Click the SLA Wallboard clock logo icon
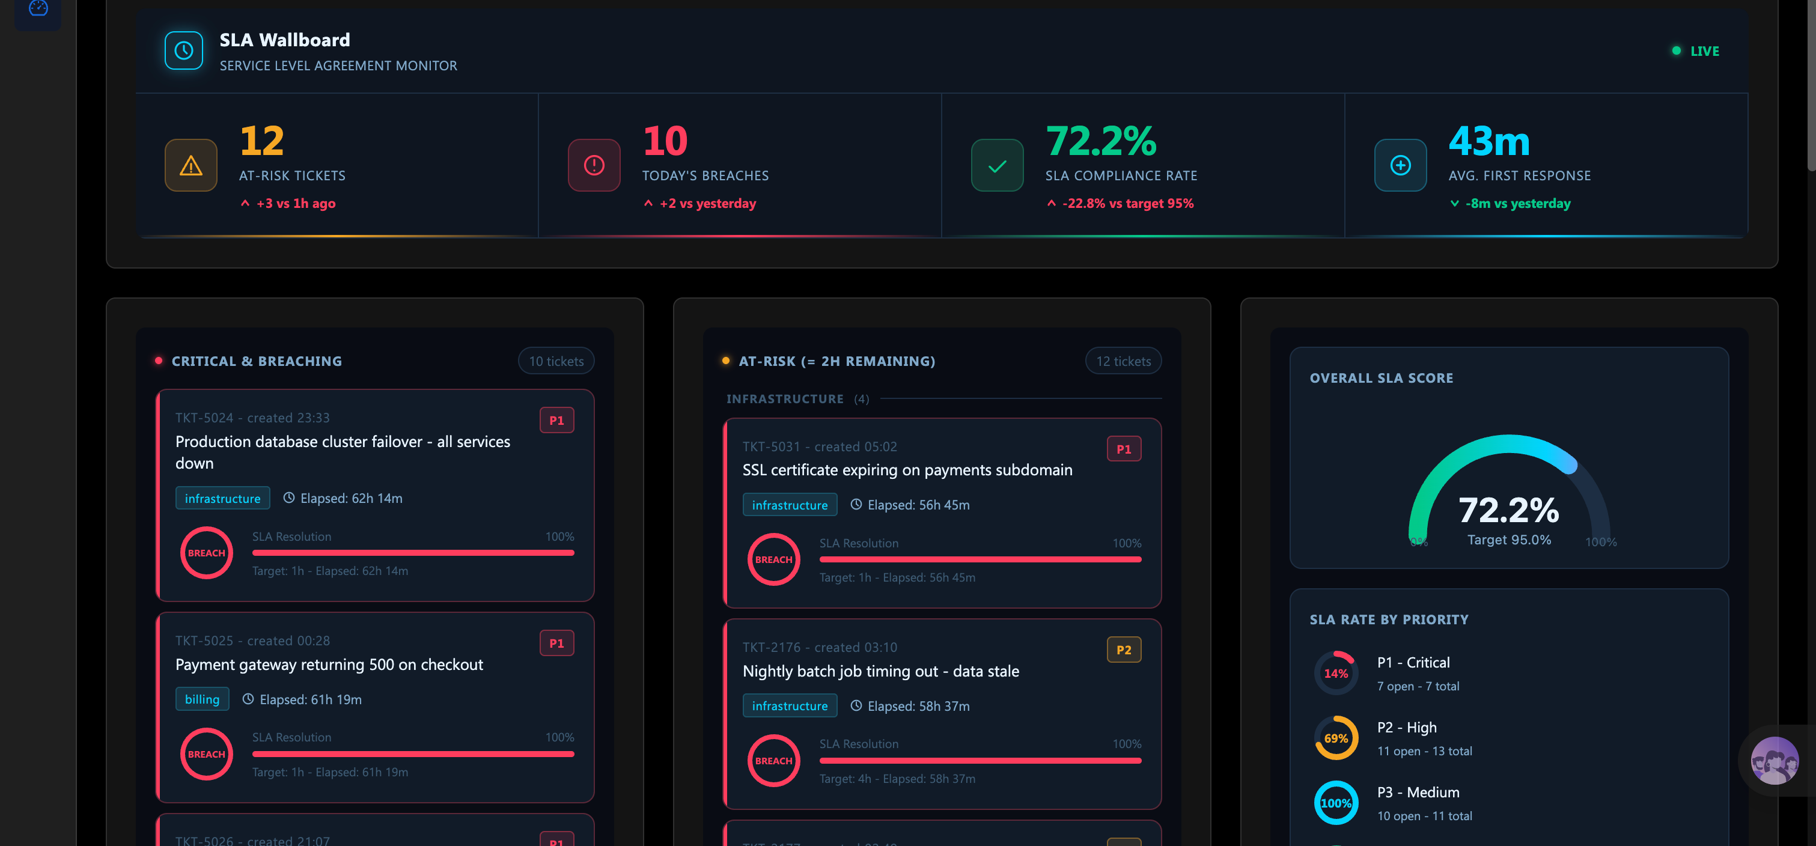Viewport: 1816px width, 846px height. tap(183, 50)
